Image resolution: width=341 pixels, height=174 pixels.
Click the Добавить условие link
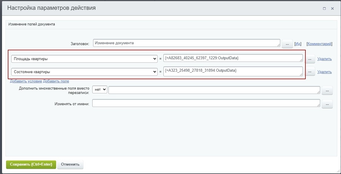pyautogui.click(x=26, y=81)
